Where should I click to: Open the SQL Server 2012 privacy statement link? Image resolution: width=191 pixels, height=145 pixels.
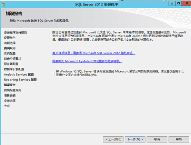[x=94, y=53]
